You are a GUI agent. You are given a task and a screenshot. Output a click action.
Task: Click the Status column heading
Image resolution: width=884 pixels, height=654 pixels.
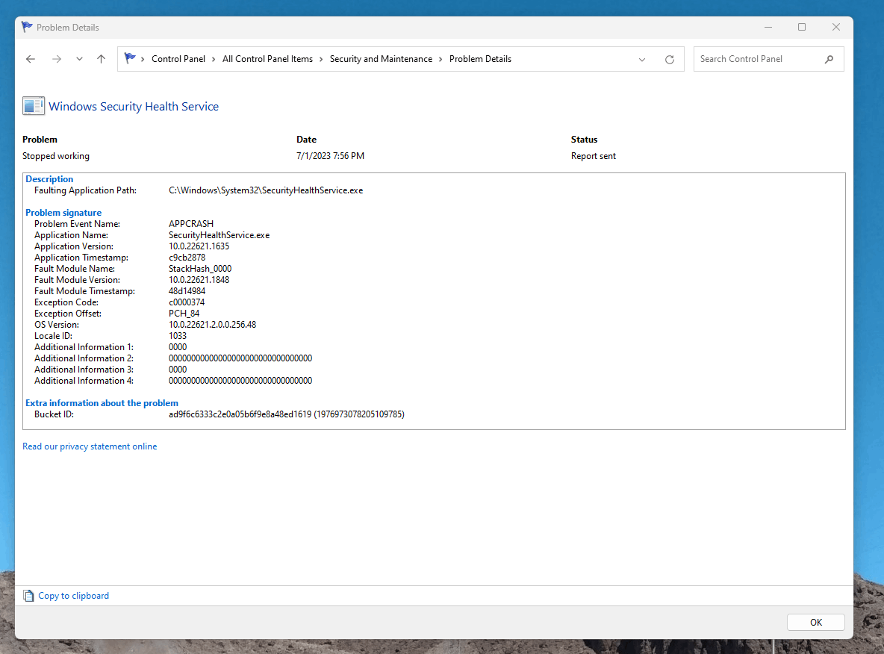[584, 140]
